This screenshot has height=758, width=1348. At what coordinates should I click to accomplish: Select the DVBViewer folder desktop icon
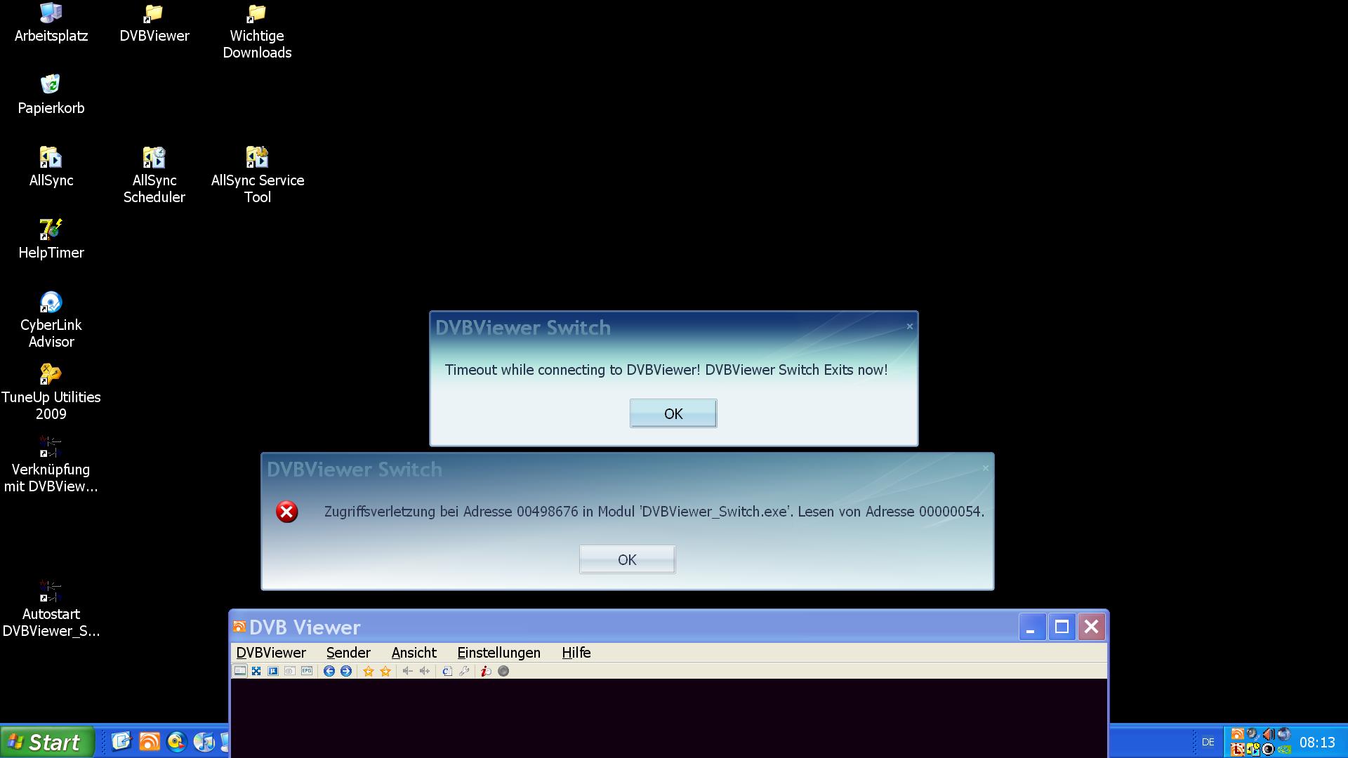[154, 23]
